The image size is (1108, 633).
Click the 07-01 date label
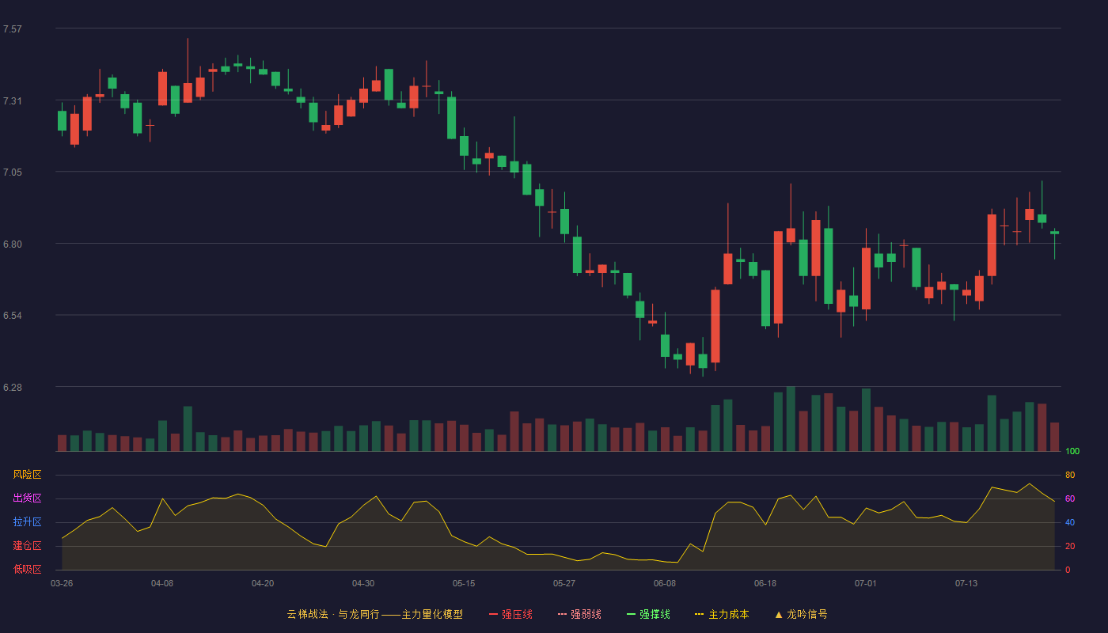(x=866, y=583)
